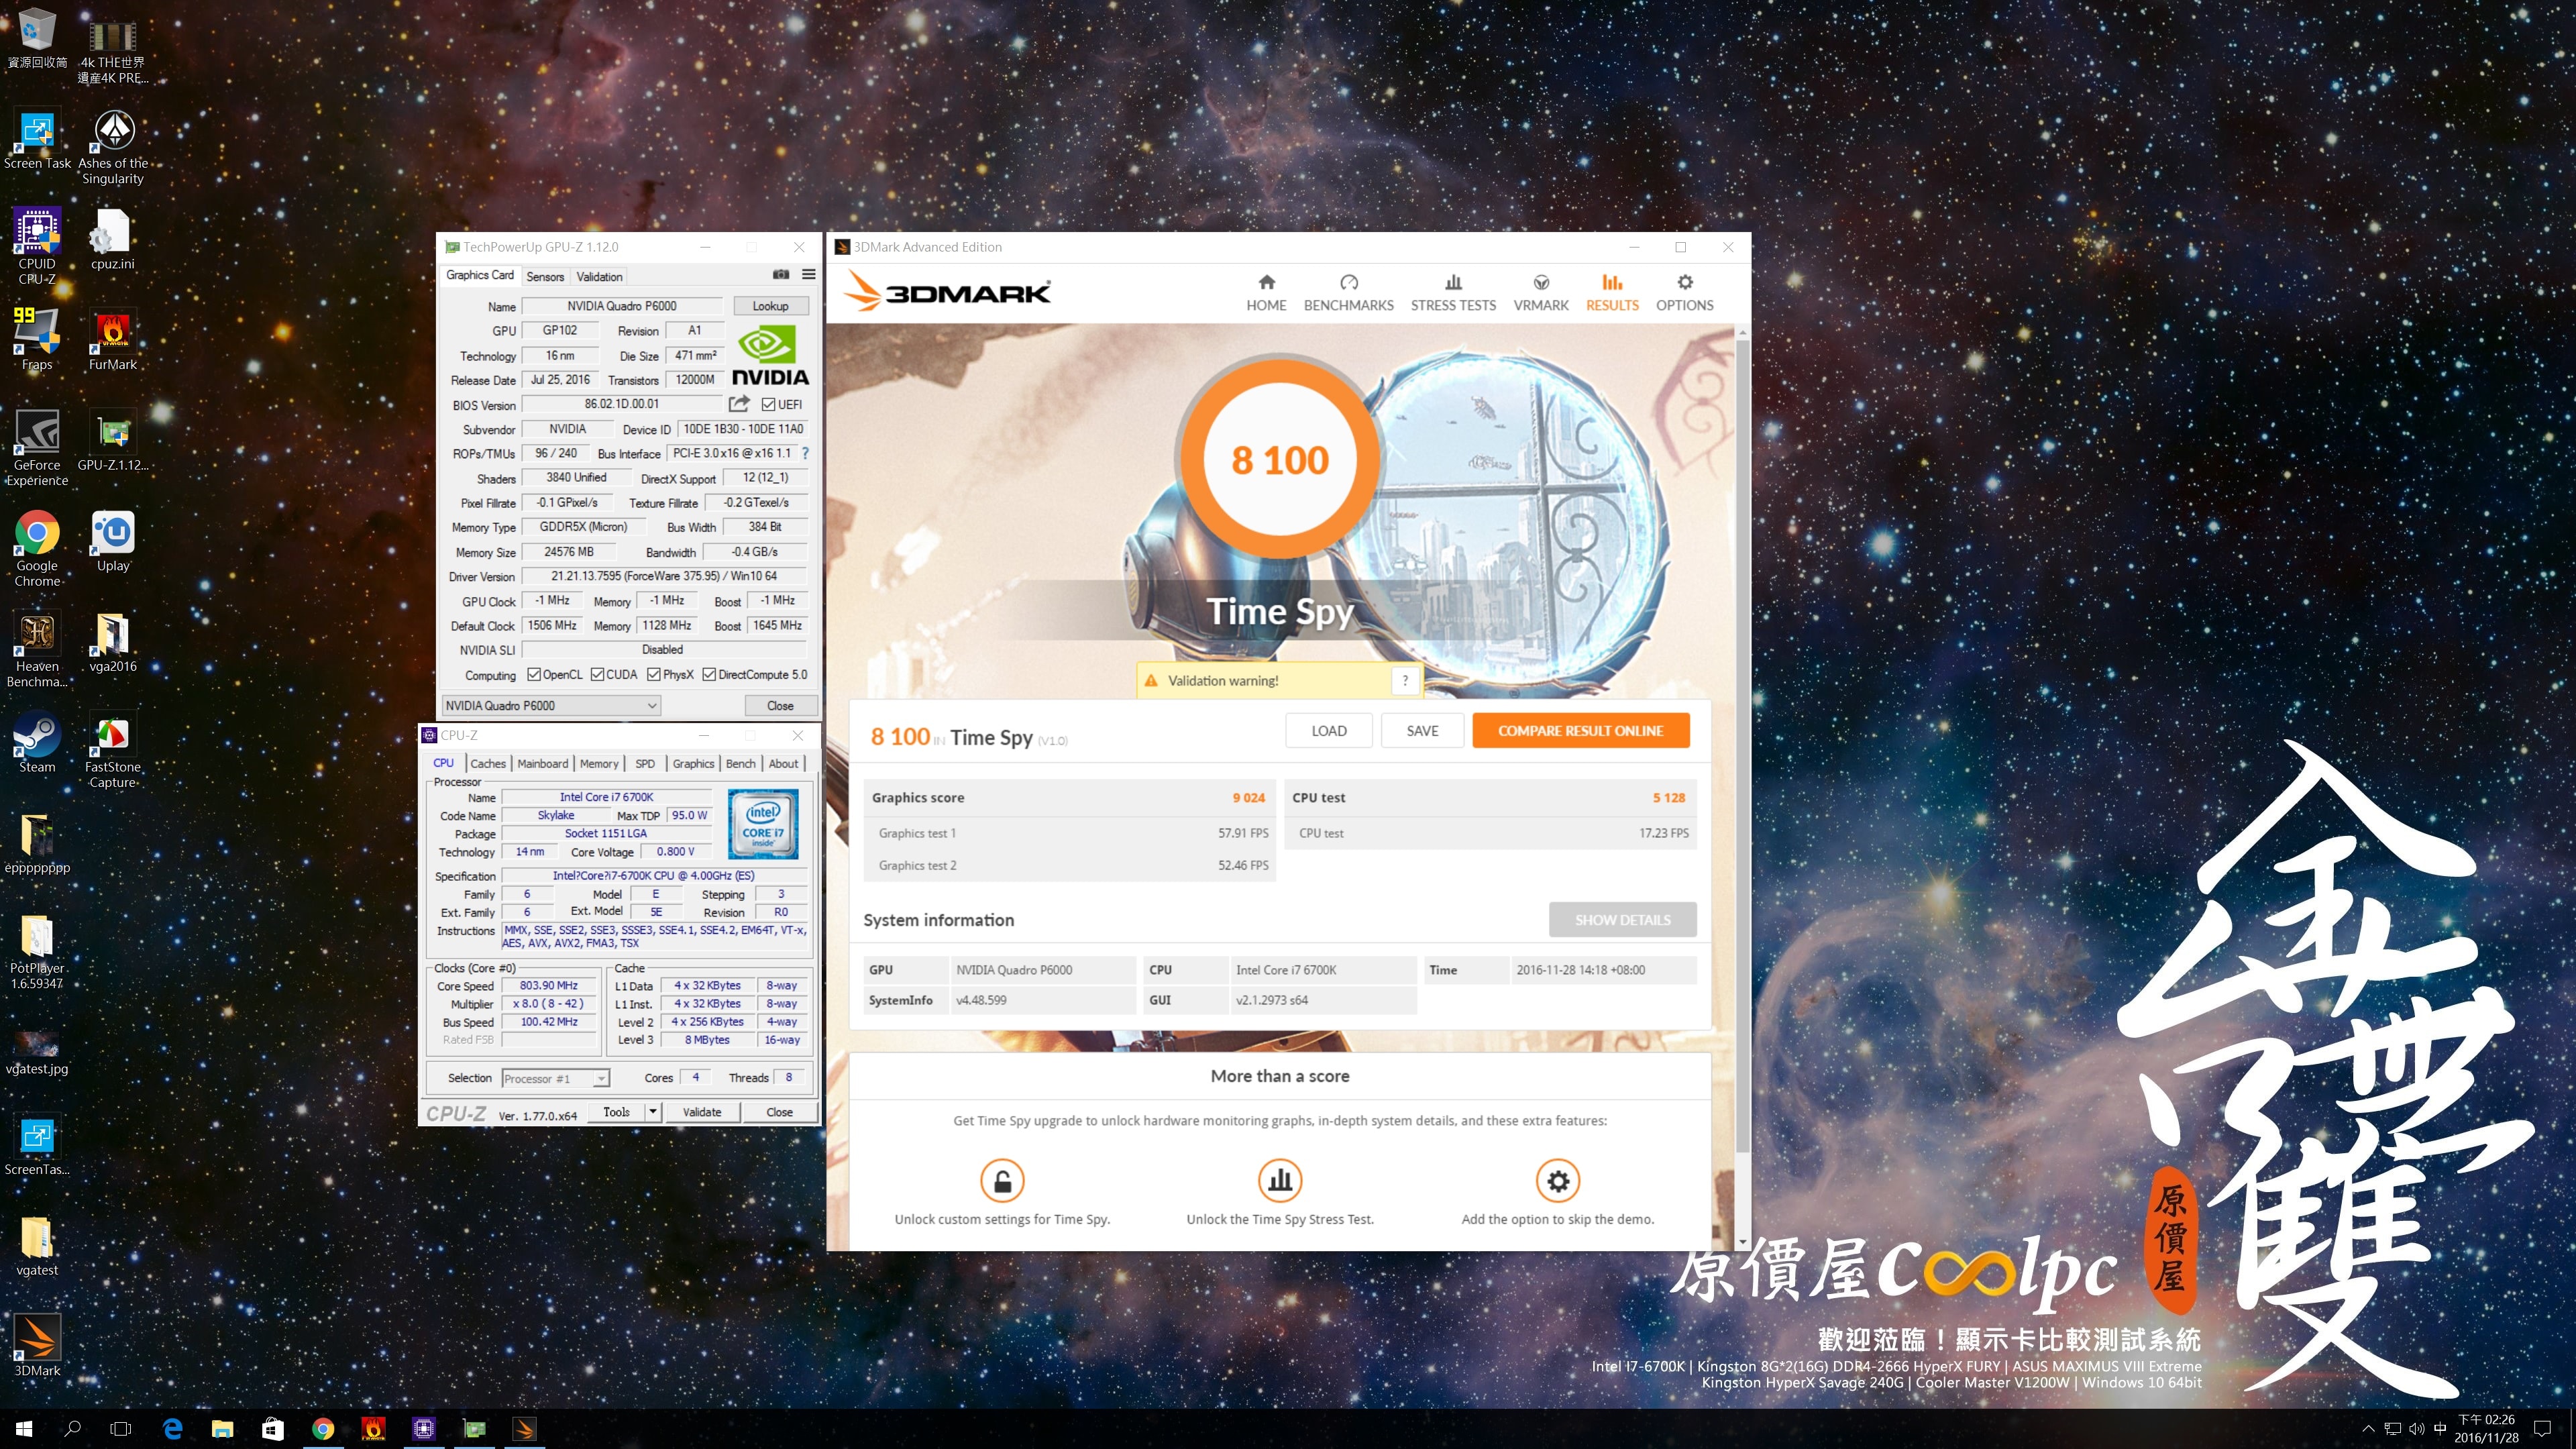Click the Time Spy Stress Test chart icon

point(1280,1181)
